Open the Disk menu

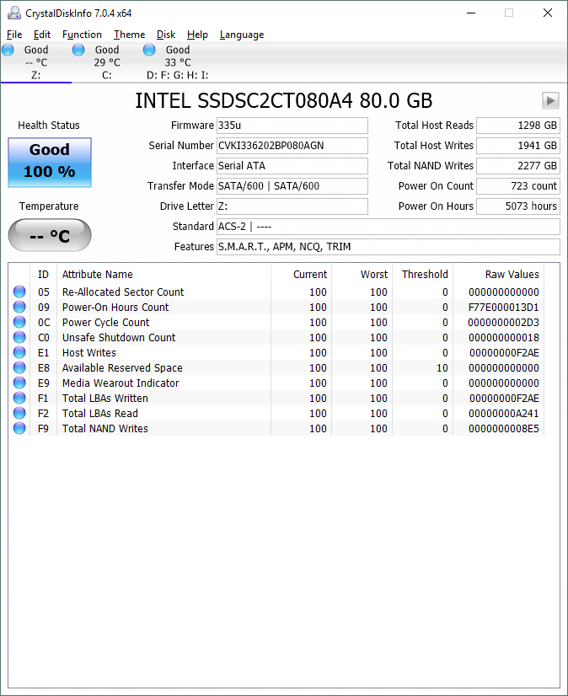pyautogui.click(x=166, y=35)
